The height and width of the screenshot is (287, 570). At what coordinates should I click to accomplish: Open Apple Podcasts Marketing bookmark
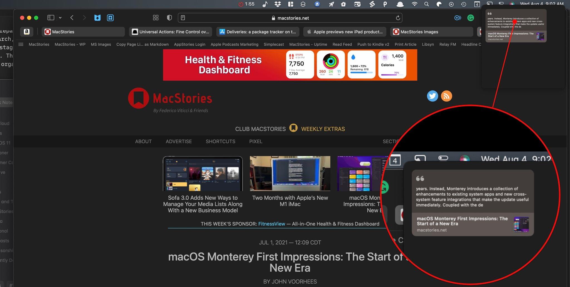(x=234, y=44)
